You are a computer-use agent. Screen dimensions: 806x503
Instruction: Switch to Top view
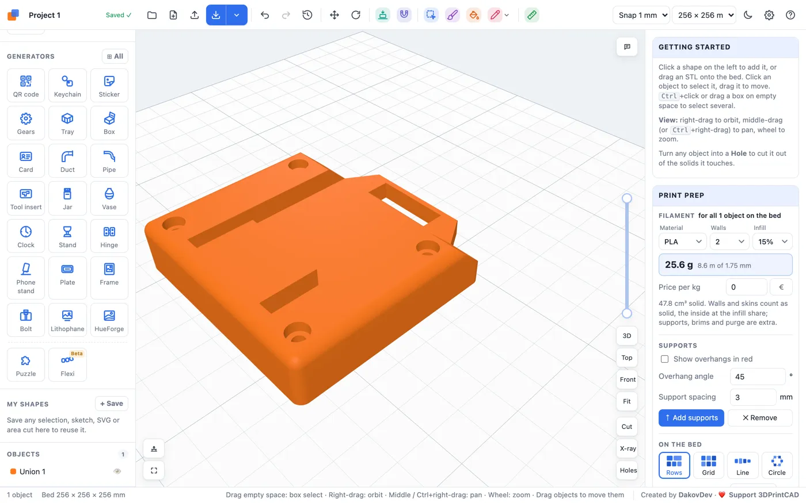pyautogui.click(x=627, y=358)
